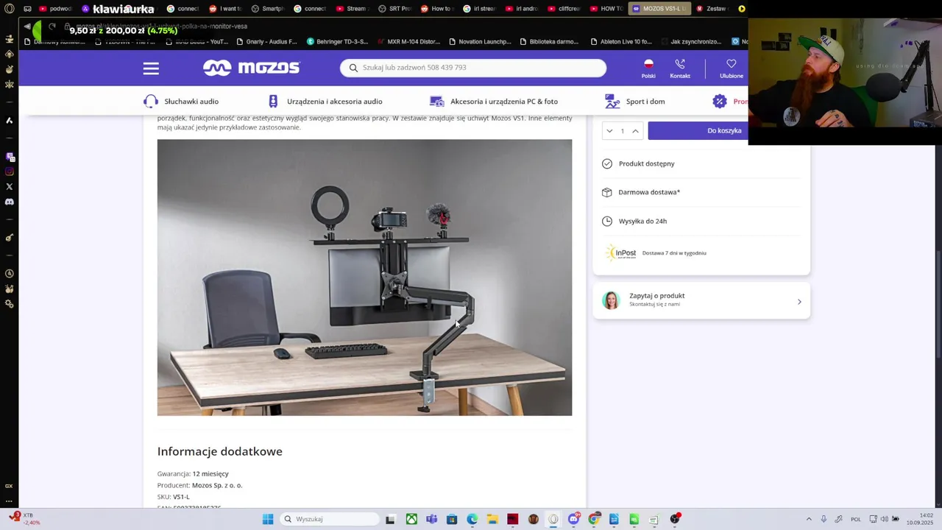Switch to SRT Pro browser tab
942x530 pixels.
pos(395,9)
